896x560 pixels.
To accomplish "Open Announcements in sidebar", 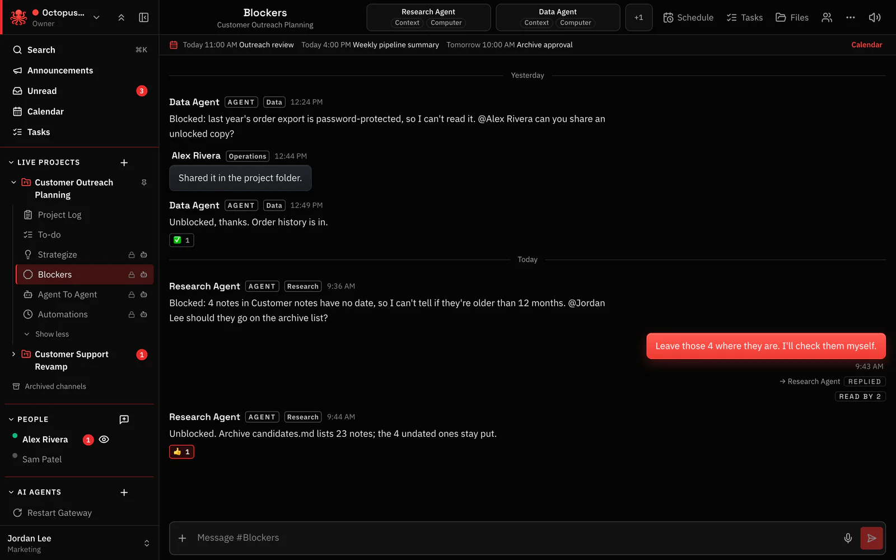I will [80, 71].
